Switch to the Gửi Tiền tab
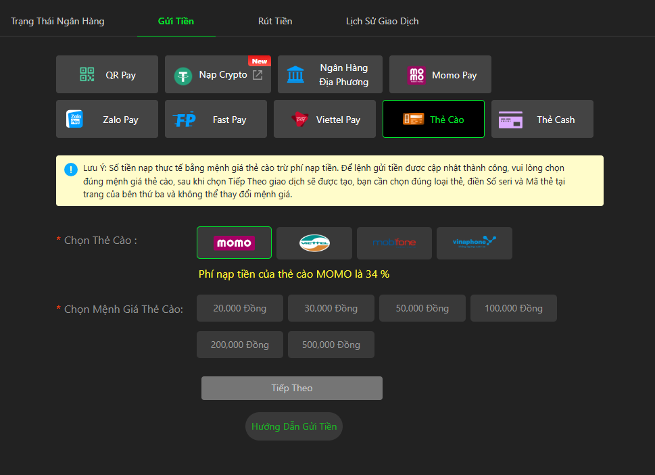The image size is (655, 475). (x=176, y=22)
